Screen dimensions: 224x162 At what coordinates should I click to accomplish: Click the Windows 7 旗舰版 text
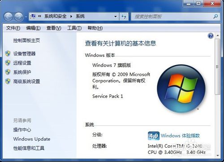coord(112,65)
